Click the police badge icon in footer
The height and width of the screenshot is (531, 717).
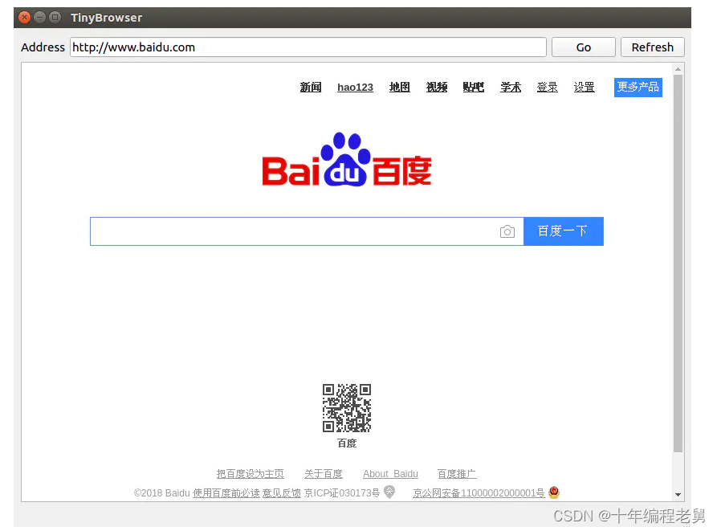(x=554, y=492)
